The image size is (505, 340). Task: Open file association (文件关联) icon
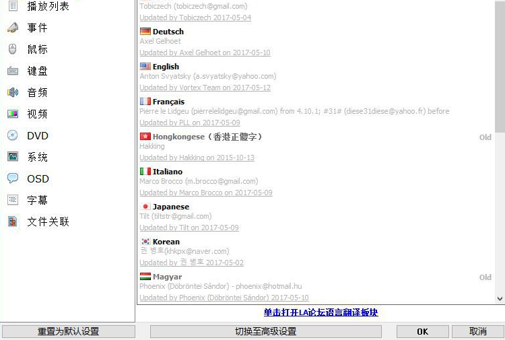tap(13, 222)
